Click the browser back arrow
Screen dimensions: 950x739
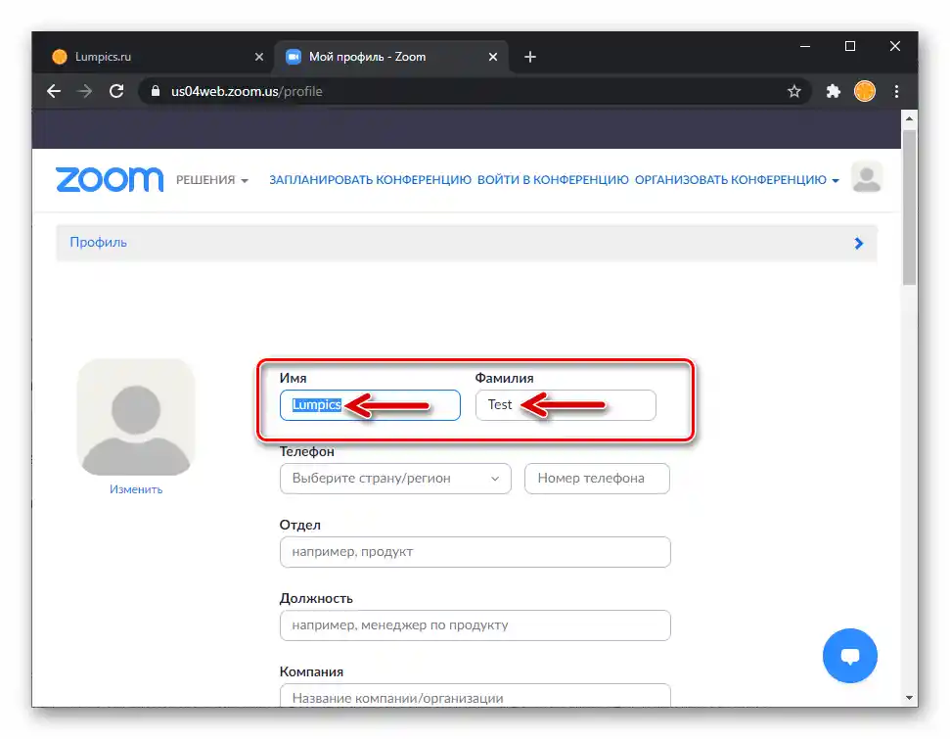point(54,92)
